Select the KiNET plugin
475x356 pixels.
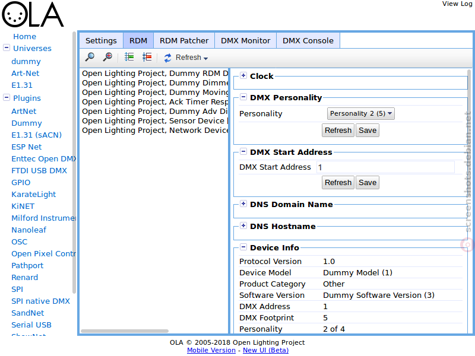tap(23, 206)
